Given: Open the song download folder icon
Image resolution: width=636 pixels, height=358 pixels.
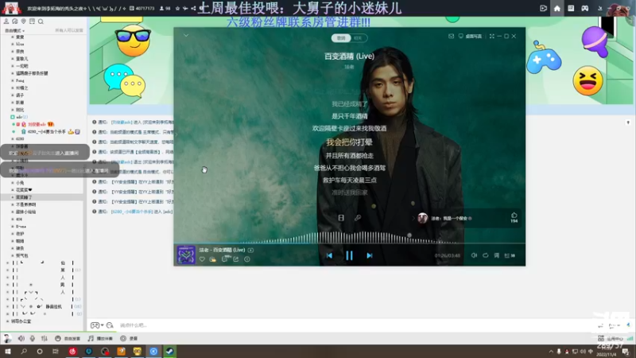Looking at the screenshot, I should [x=213, y=259].
